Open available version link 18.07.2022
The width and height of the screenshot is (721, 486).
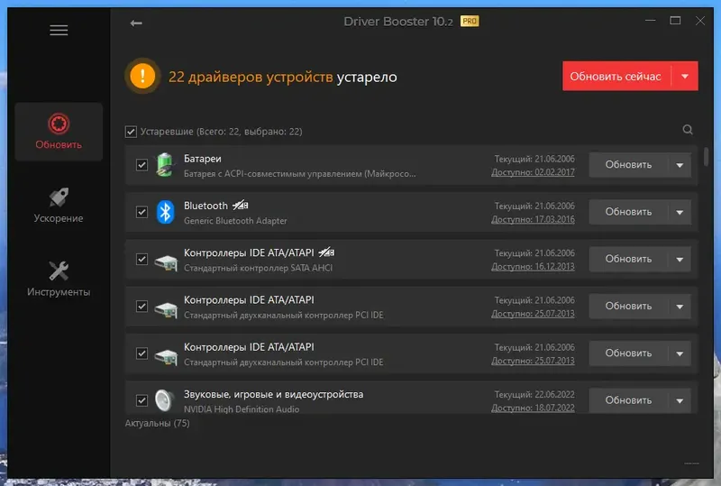(x=533, y=408)
